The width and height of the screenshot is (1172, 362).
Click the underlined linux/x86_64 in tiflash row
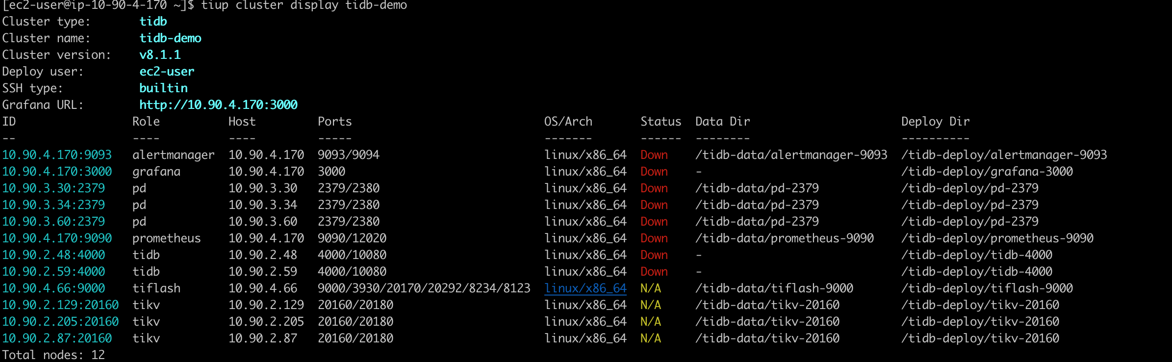(x=586, y=288)
